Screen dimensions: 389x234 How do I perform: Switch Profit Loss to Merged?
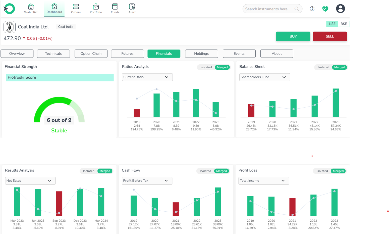coord(338,171)
